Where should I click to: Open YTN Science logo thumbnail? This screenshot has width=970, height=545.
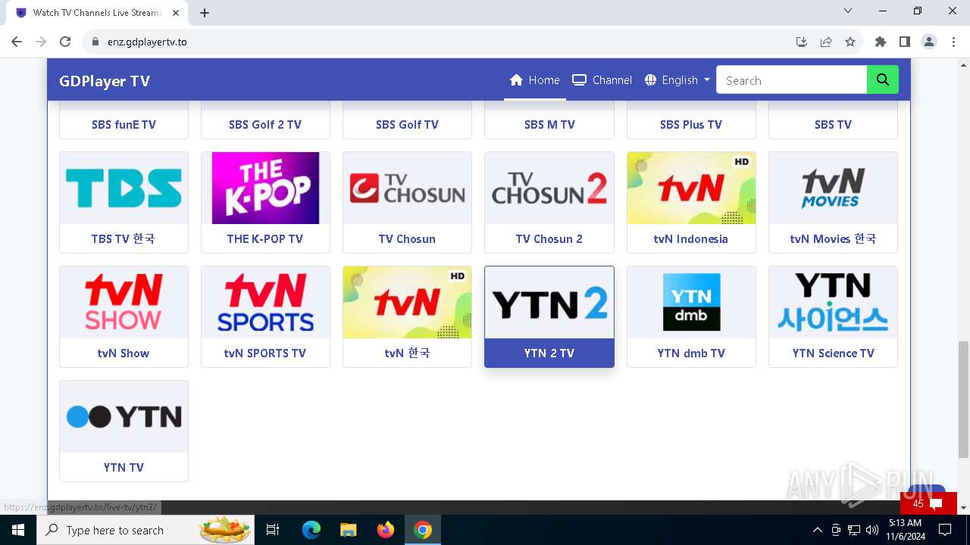click(833, 302)
